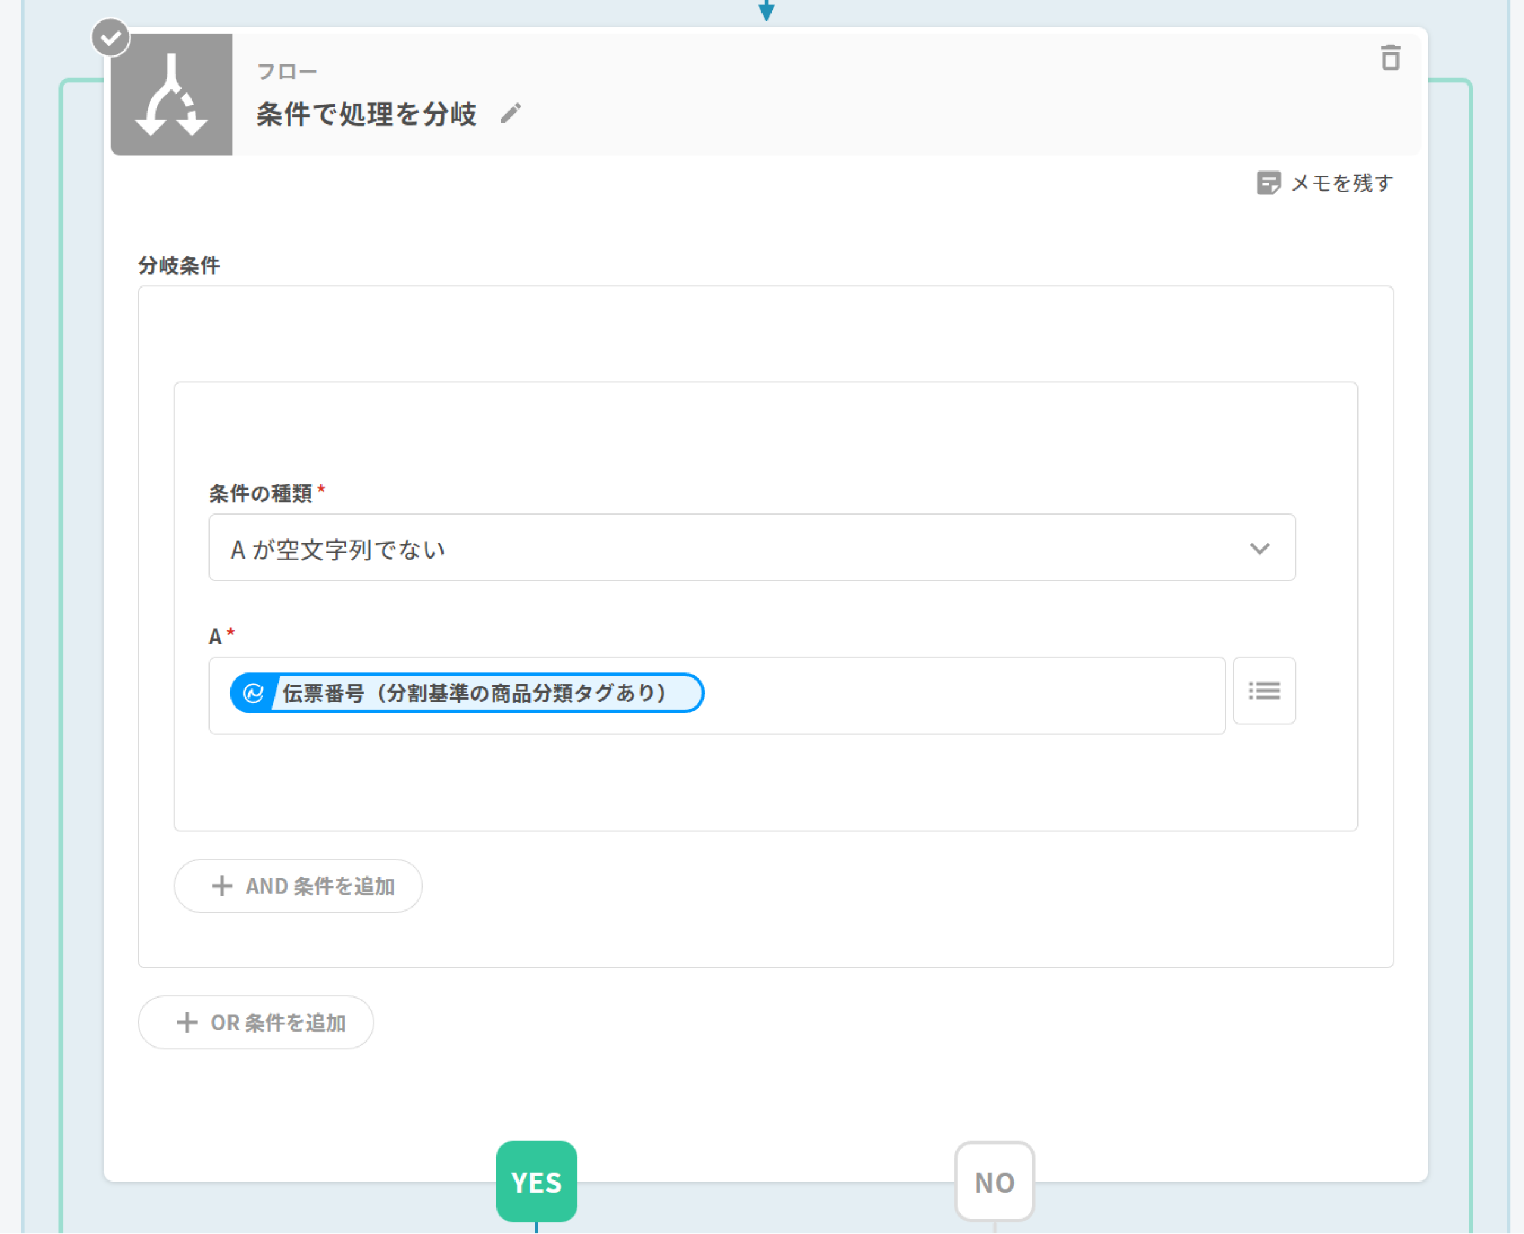Image resolution: width=1524 pixels, height=1234 pixels.
Task: Click メモを残す link
Action: click(x=1341, y=183)
